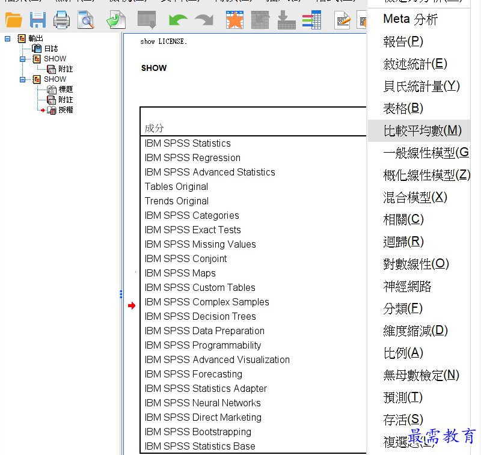
Task: Select the Tables Original row
Action: click(x=176, y=186)
